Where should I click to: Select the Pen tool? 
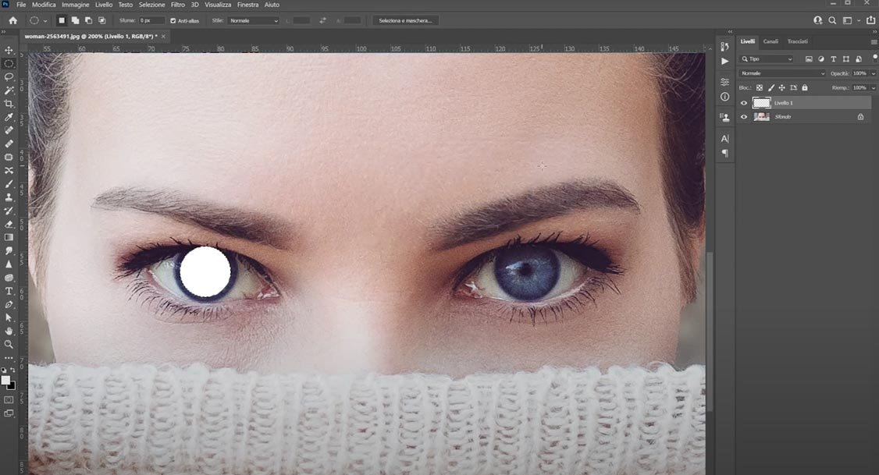[x=9, y=305]
